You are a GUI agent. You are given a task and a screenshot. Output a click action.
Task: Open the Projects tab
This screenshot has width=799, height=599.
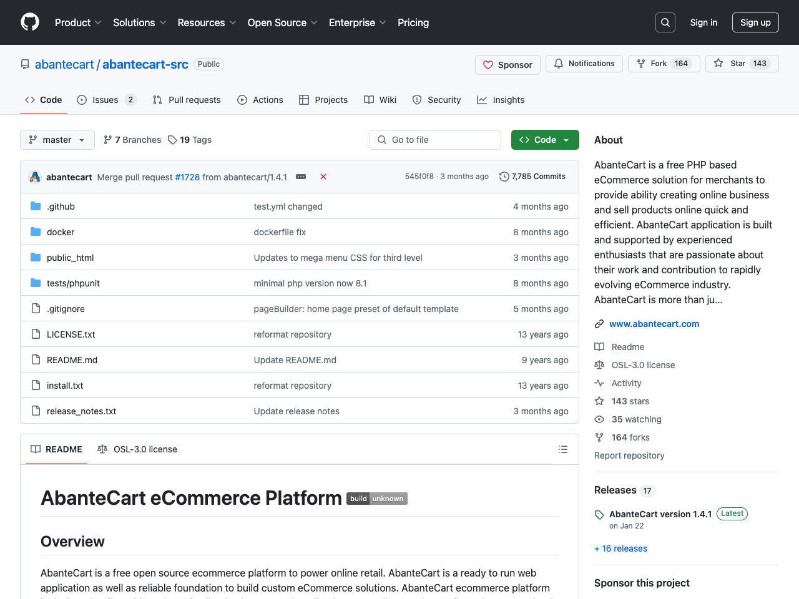[x=323, y=100]
